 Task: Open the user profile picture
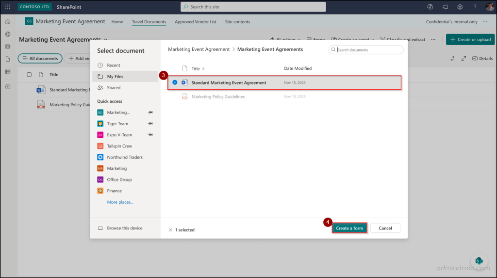click(x=489, y=7)
